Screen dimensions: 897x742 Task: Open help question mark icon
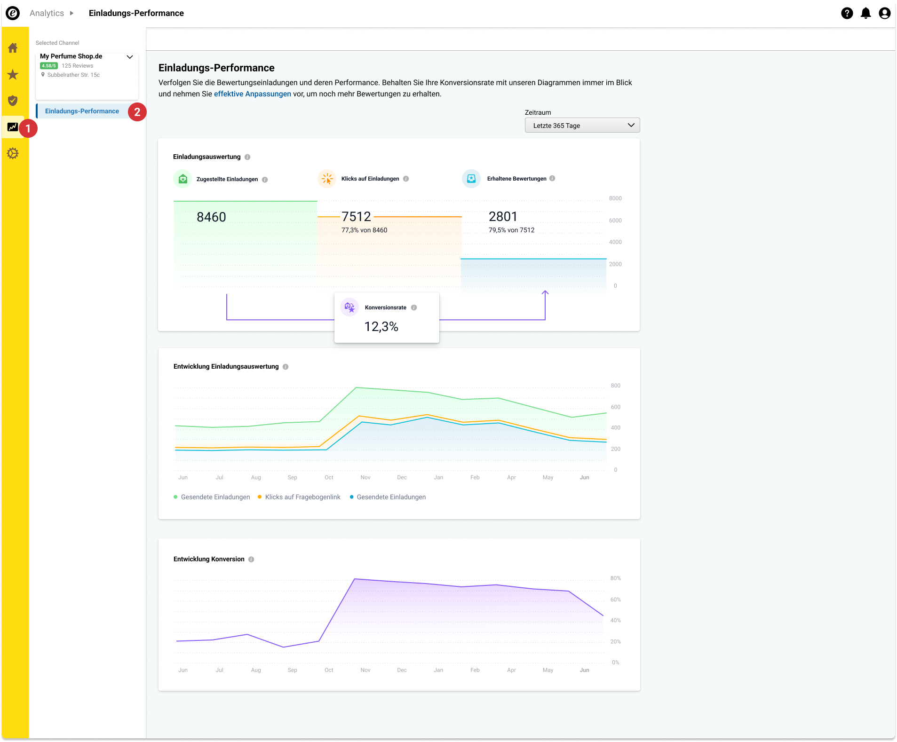pos(847,13)
